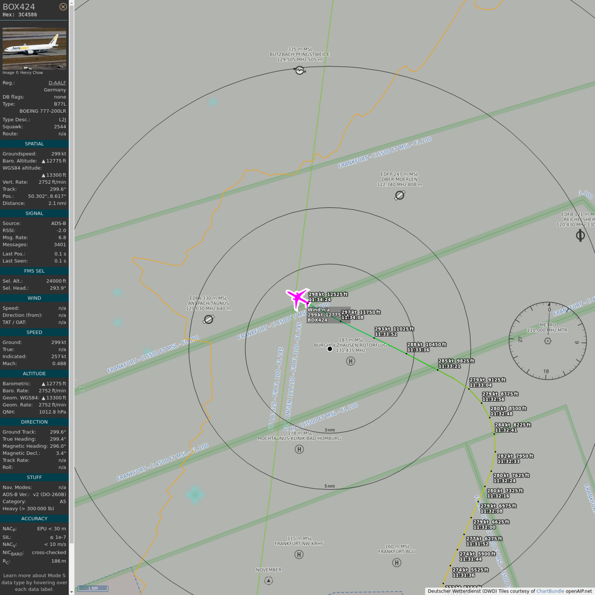Click the EDFP Ober-Moerlen airfield icon

400,195
